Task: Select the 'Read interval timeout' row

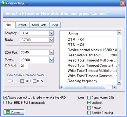Action: click(88, 55)
